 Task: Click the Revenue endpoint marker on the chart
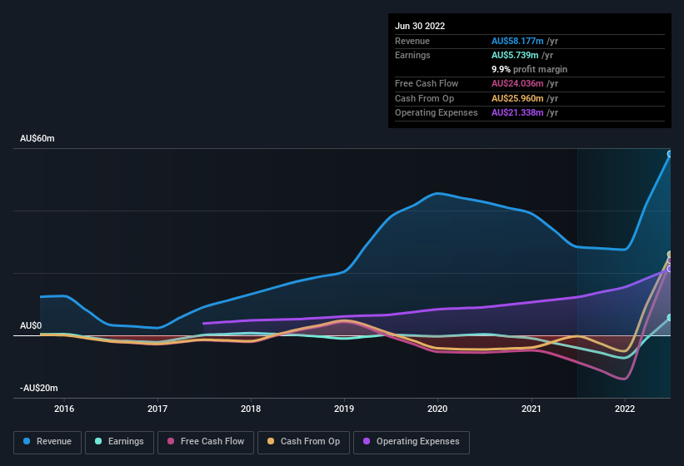pyautogui.click(x=670, y=154)
